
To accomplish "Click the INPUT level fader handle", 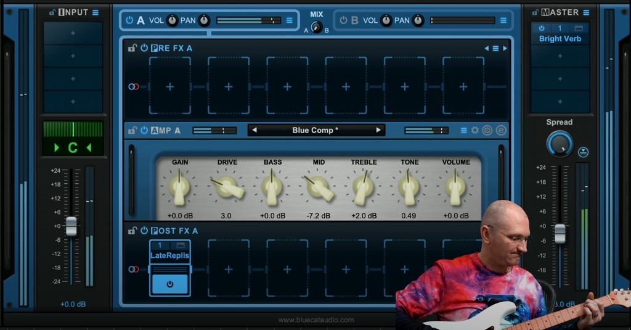I will [71, 226].
